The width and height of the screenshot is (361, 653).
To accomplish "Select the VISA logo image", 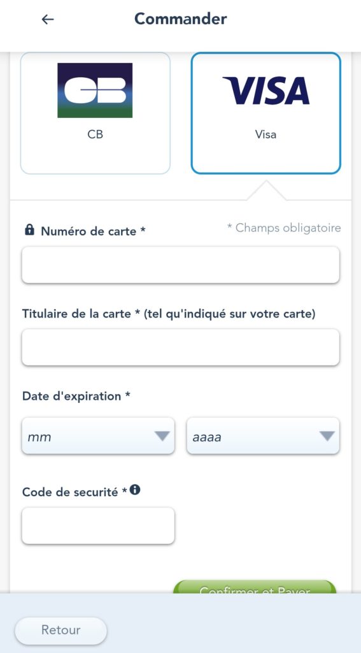I will (266, 91).
